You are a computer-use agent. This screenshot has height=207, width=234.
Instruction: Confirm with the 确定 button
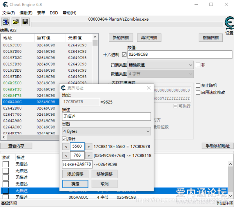click(75, 184)
